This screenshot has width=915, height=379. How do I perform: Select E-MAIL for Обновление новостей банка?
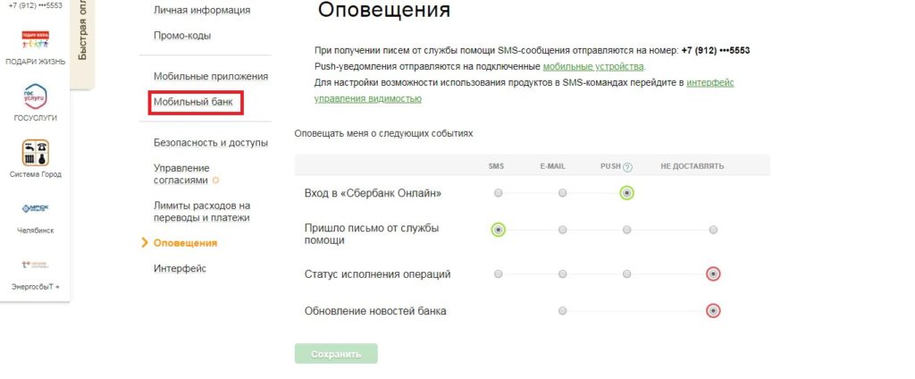(x=562, y=311)
